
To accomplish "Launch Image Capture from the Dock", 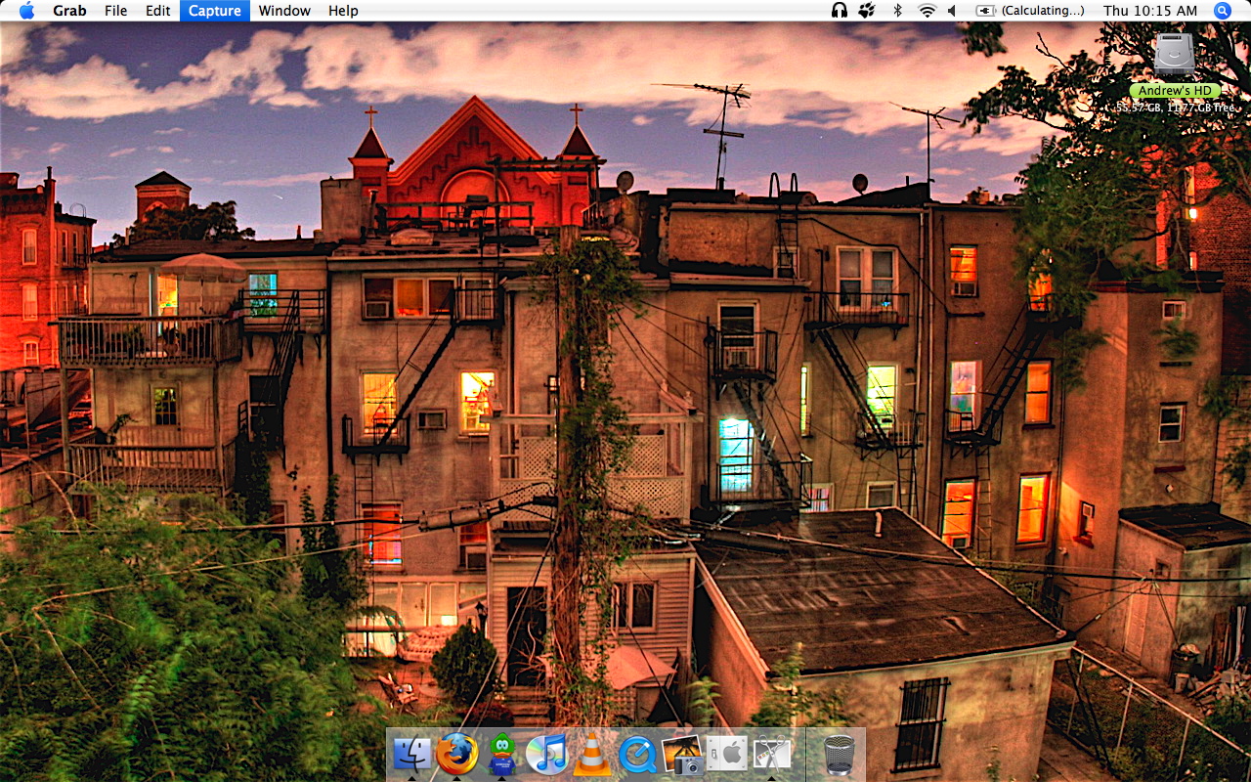I will (x=682, y=754).
